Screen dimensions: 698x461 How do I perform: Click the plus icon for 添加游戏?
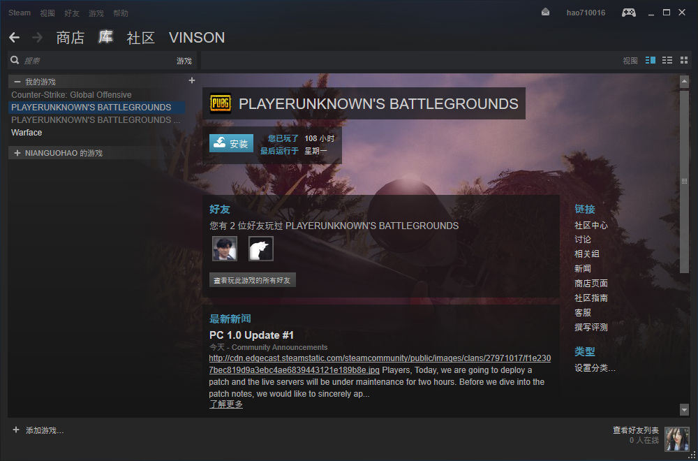coord(16,430)
